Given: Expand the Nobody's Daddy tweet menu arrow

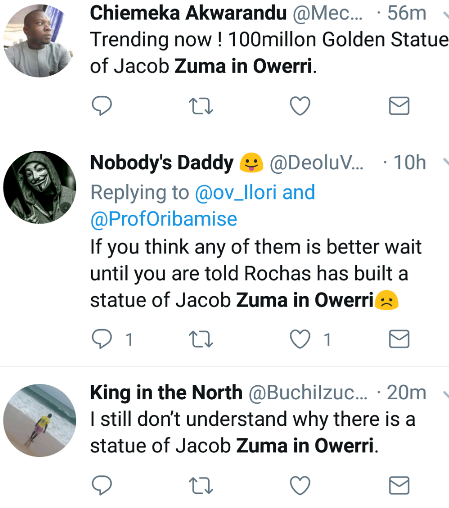Looking at the screenshot, I should (x=445, y=162).
